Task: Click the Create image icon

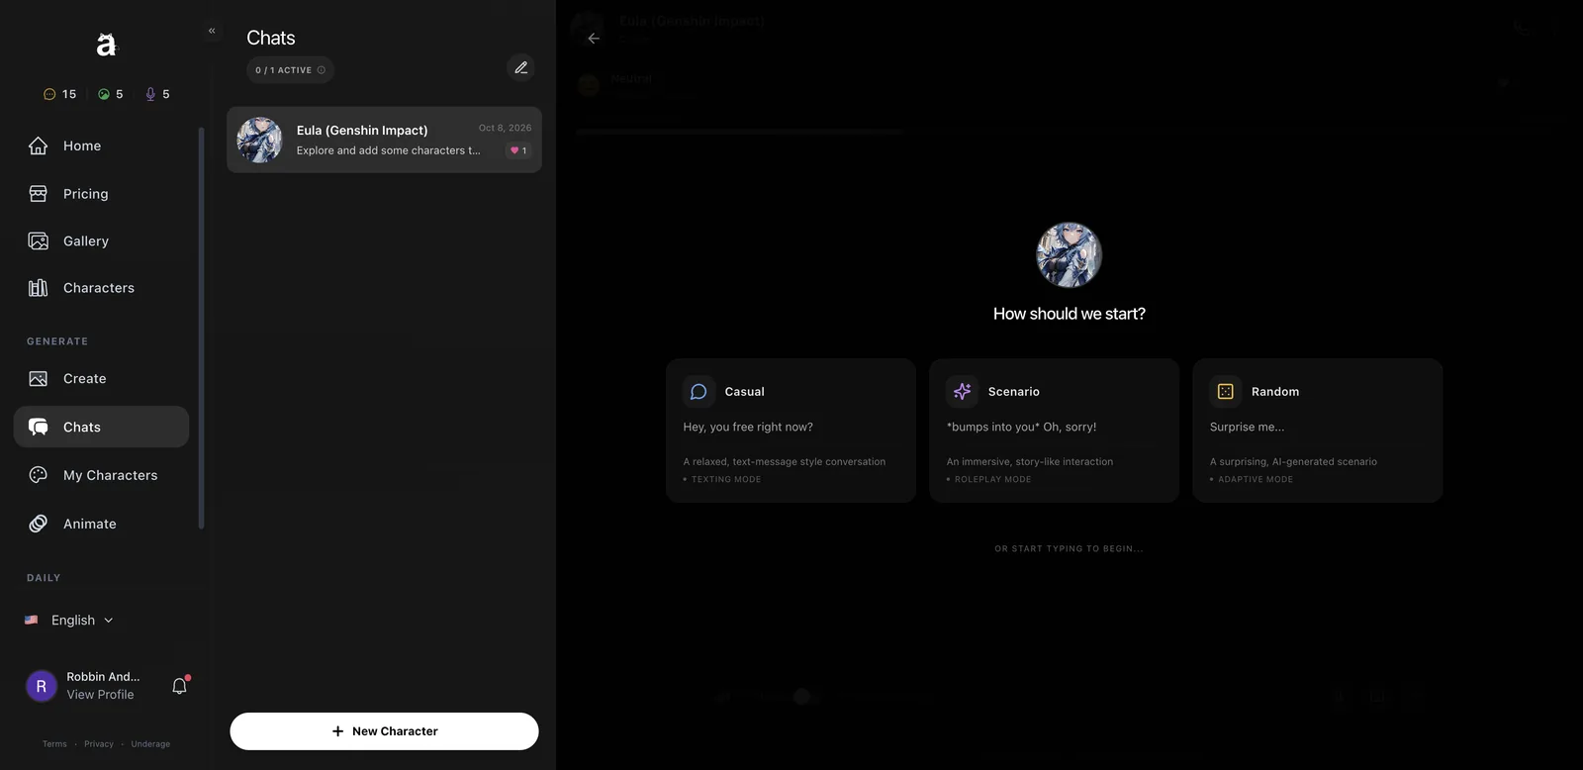Action: click(39, 379)
